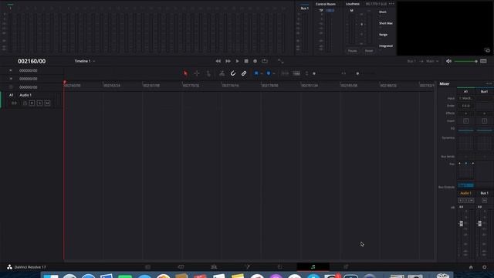Click the automation icon beside loop button
The image size is (494, 278).
coord(280,61)
